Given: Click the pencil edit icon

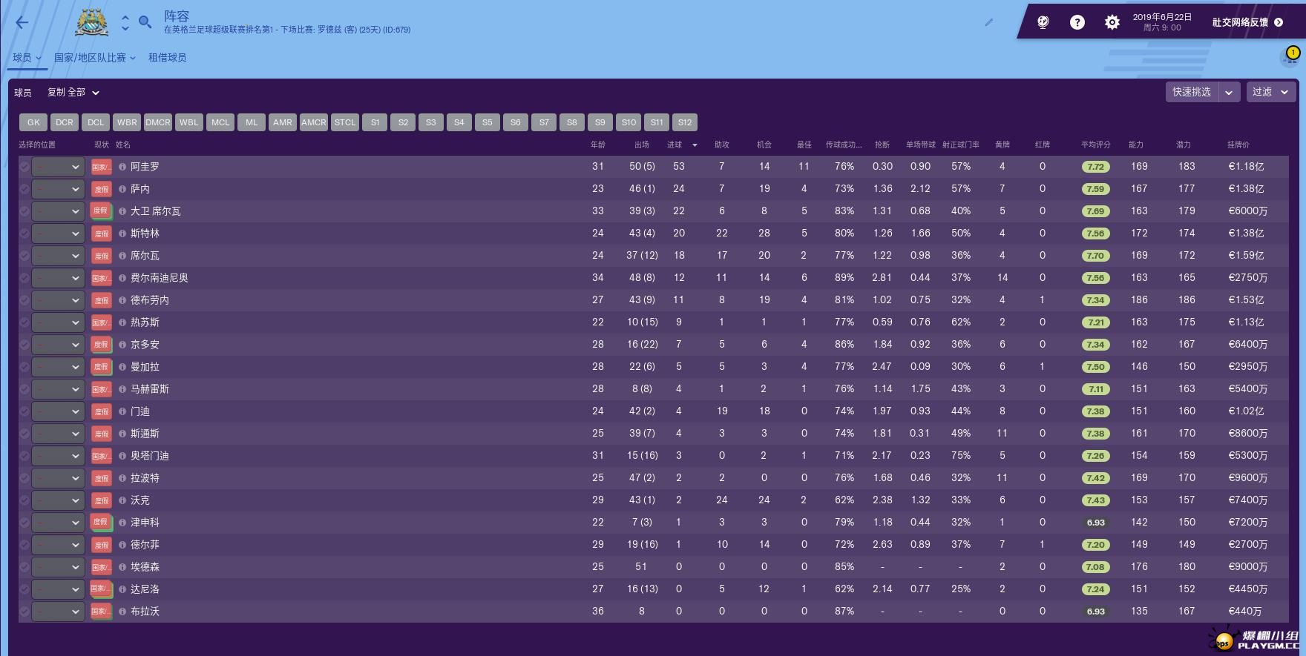Looking at the screenshot, I should point(989,22).
